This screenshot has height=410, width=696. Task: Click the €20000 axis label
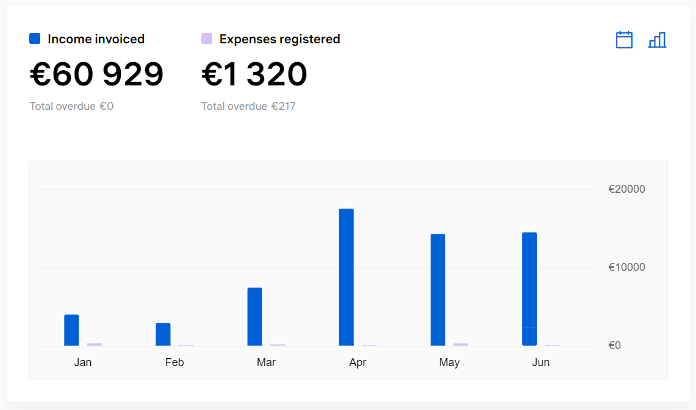[626, 189]
